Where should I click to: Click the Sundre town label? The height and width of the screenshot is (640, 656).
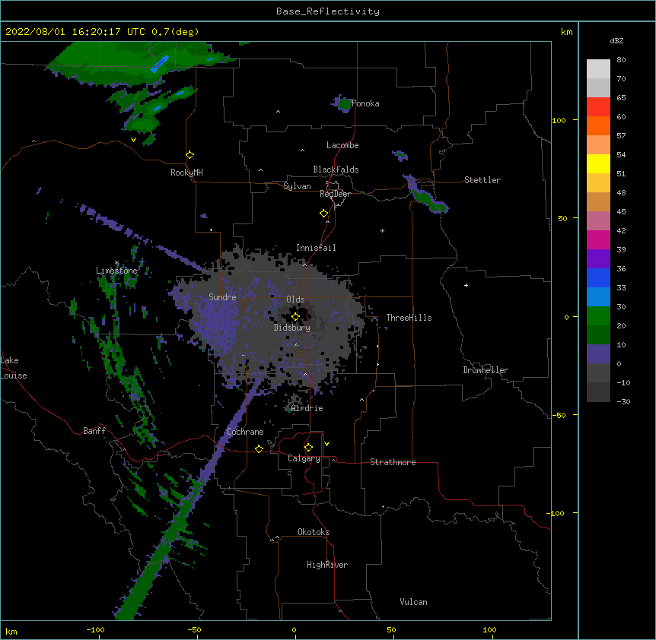tap(222, 297)
